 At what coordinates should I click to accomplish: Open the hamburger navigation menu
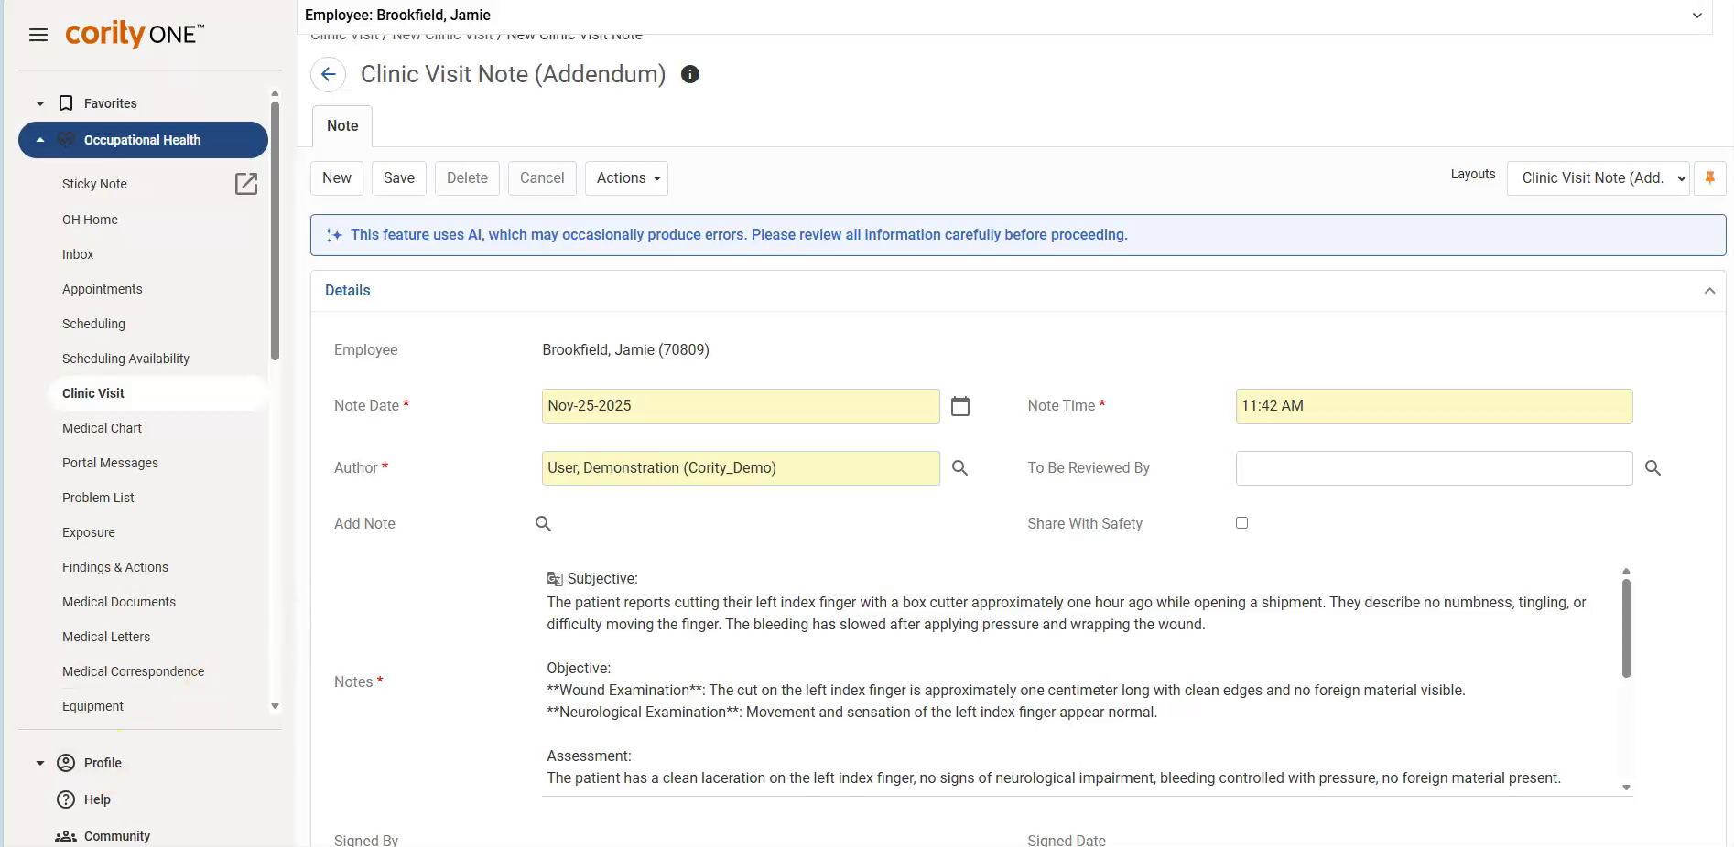(x=38, y=34)
